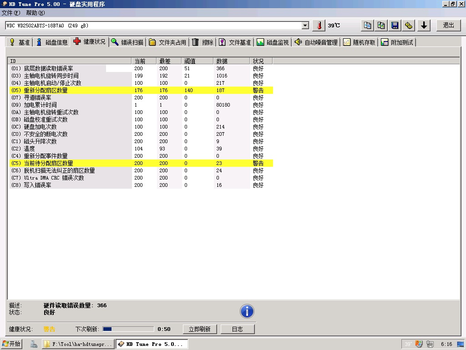
Task: Select the (09) 加电累计时间 row
Action: pyautogui.click(x=141, y=105)
